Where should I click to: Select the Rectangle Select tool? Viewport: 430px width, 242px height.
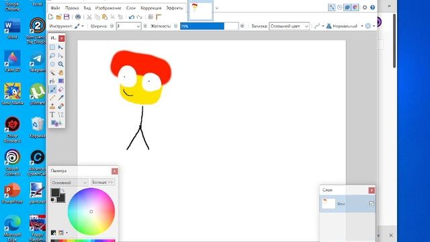click(x=52, y=48)
